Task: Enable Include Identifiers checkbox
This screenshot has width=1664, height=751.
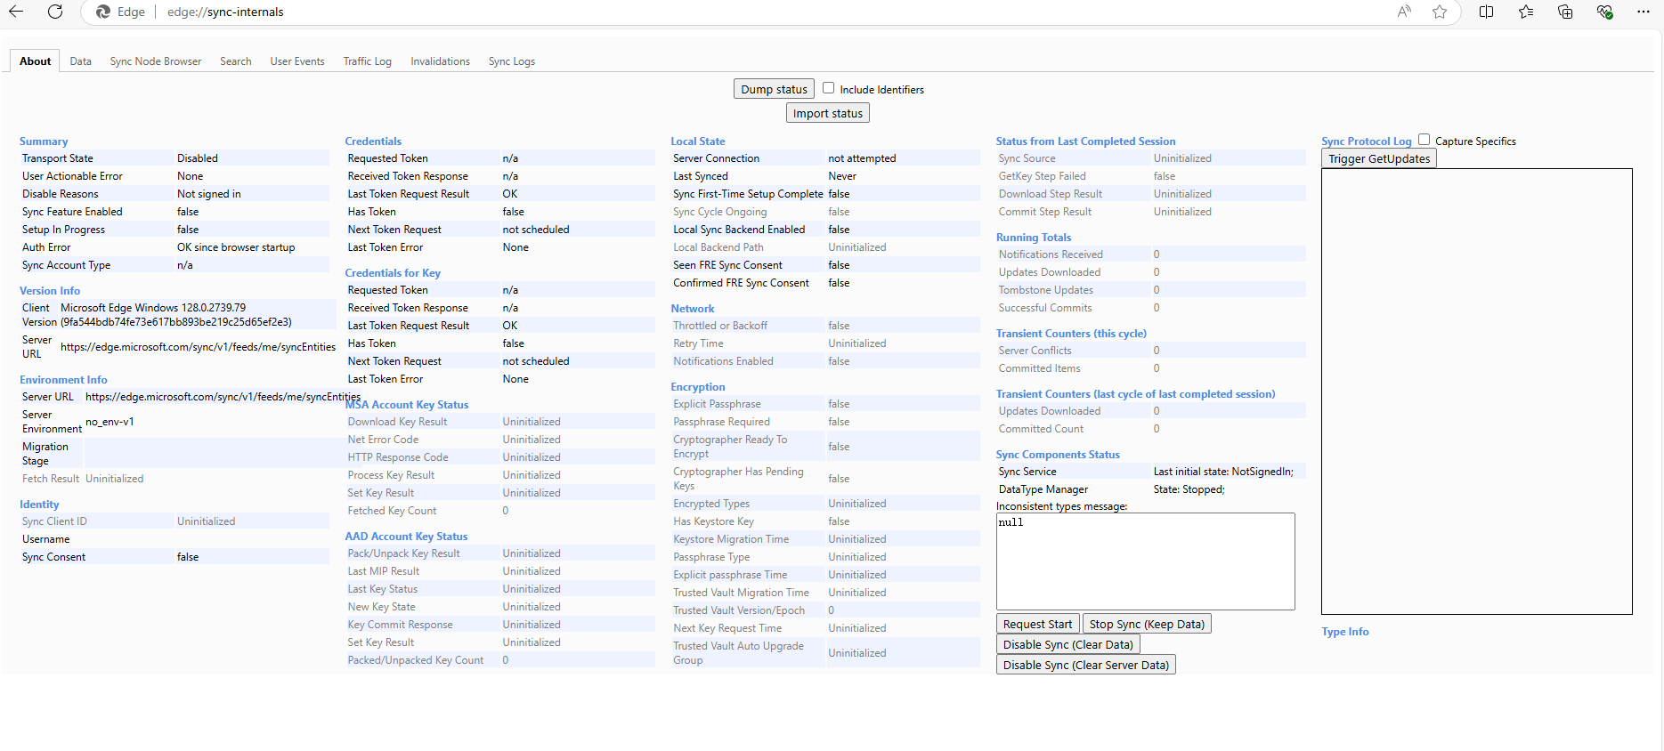Action: coord(828,88)
